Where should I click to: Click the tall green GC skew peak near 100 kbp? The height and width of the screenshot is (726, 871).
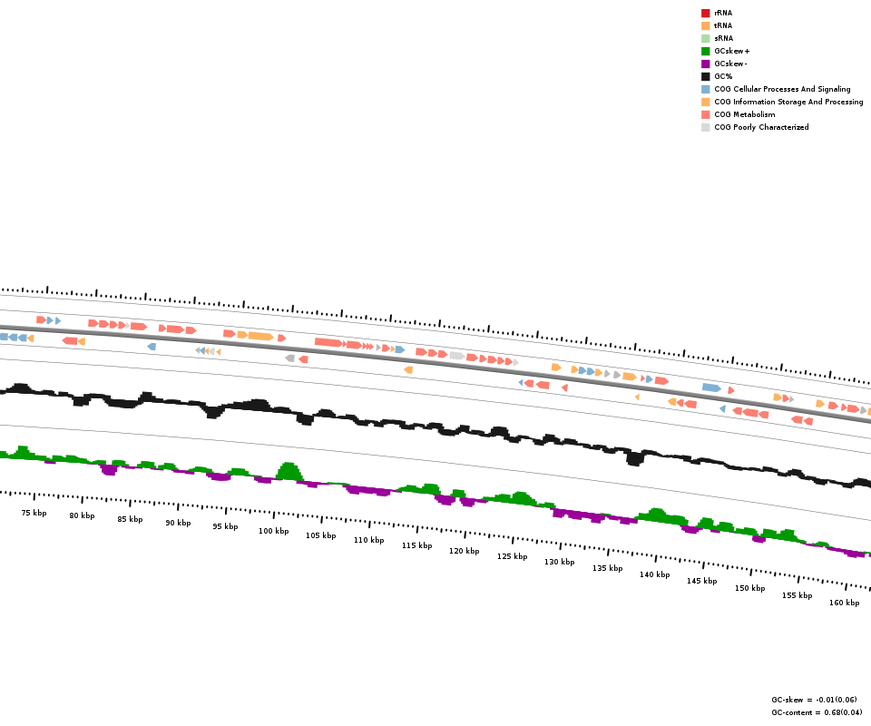289,470
